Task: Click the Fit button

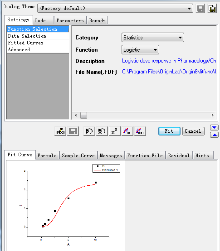Action: point(169,131)
